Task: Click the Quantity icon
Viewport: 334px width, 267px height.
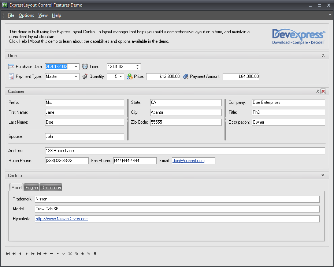Action: pos(85,76)
